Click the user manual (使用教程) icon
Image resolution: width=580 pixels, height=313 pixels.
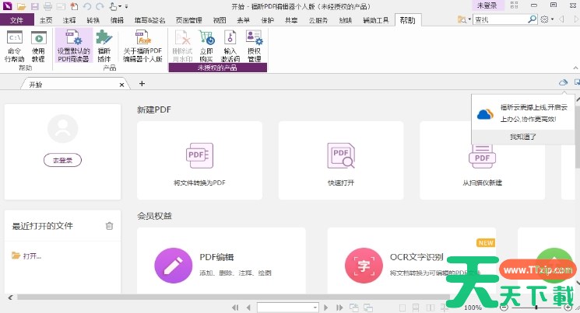pos(38,45)
